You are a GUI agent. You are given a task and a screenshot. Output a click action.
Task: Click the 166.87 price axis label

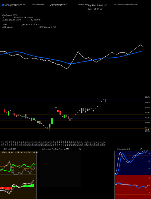148,118
